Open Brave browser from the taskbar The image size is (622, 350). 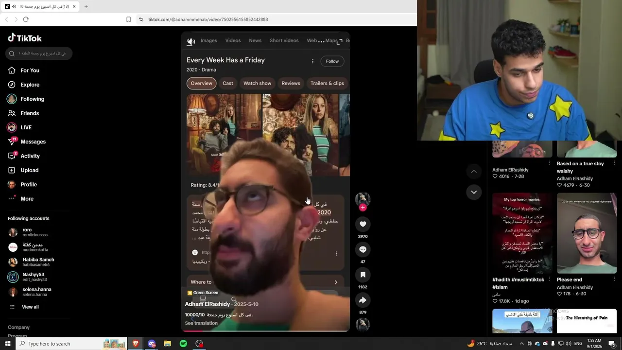136,344
